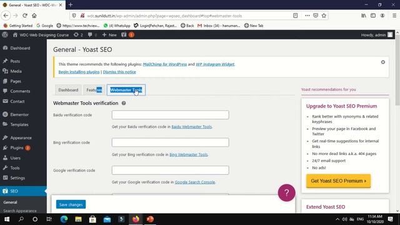Focus the Google verification code field
Viewport: 400px width, 225px height.
pyautogui.click(x=170, y=170)
